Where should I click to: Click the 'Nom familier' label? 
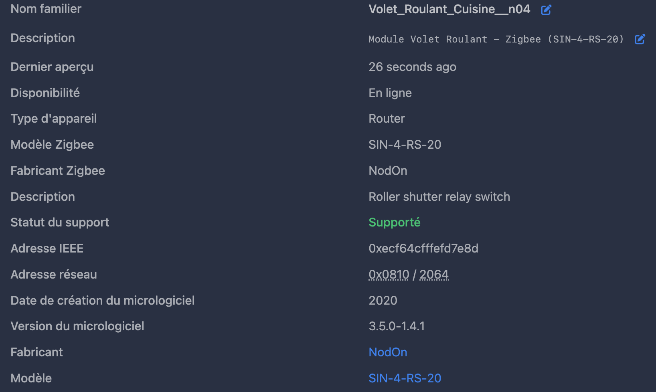coord(46,9)
